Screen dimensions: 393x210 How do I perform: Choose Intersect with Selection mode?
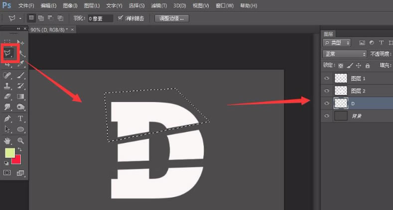(x=60, y=18)
